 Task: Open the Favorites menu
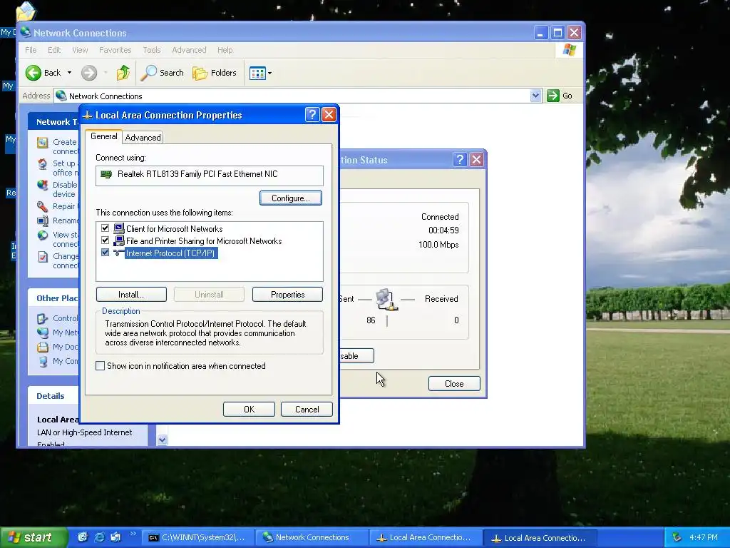(x=115, y=50)
